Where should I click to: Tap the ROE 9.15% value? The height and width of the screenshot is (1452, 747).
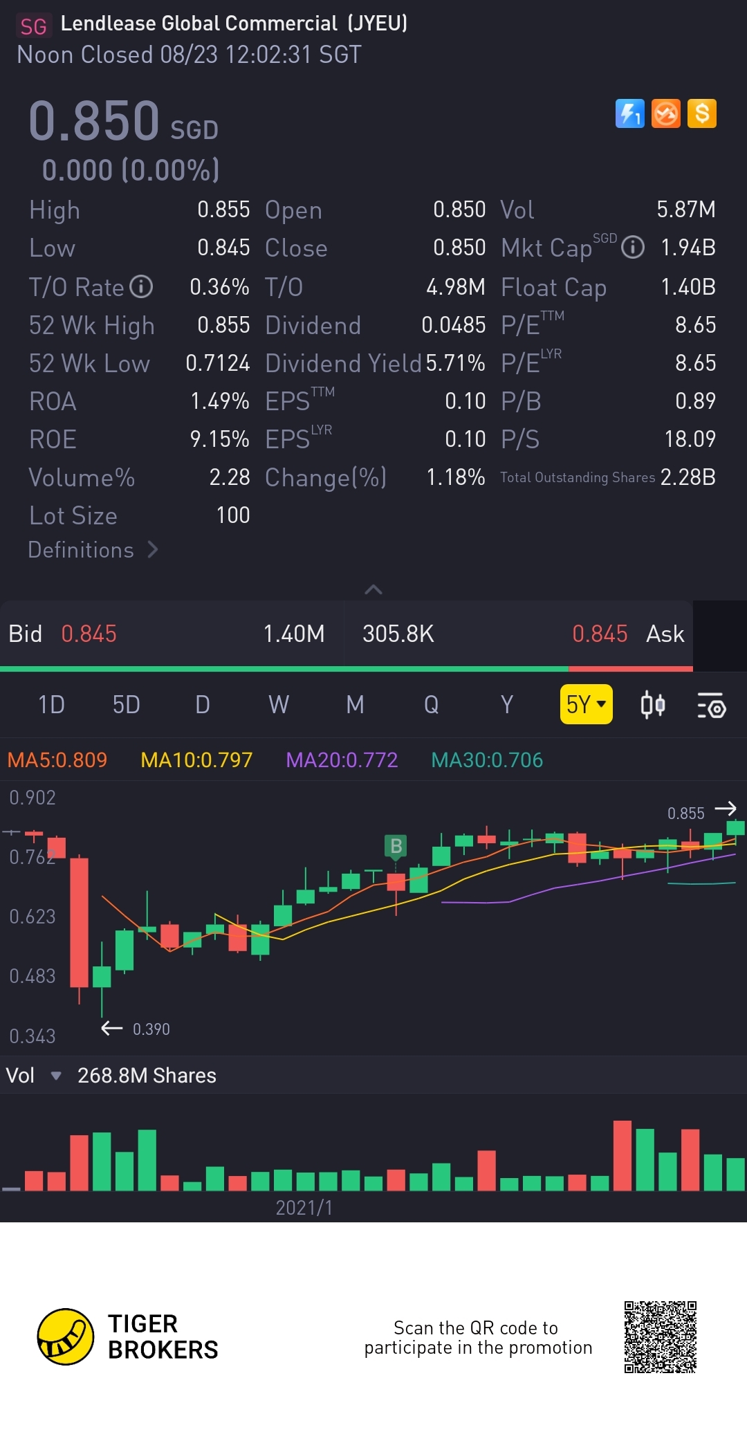coord(219,439)
